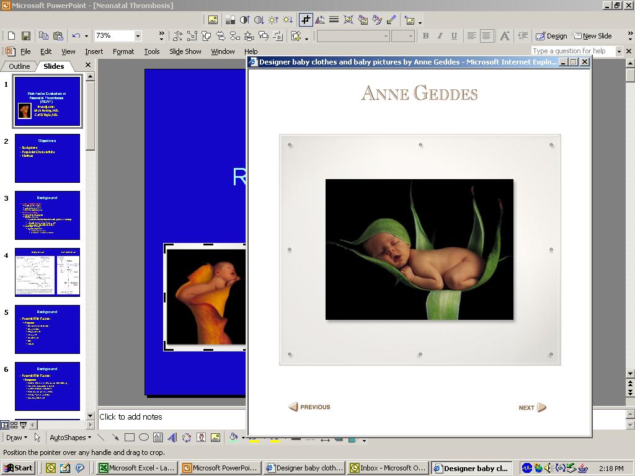
Task: Open the Line Style options
Action: pyautogui.click(x=334, y=20)
